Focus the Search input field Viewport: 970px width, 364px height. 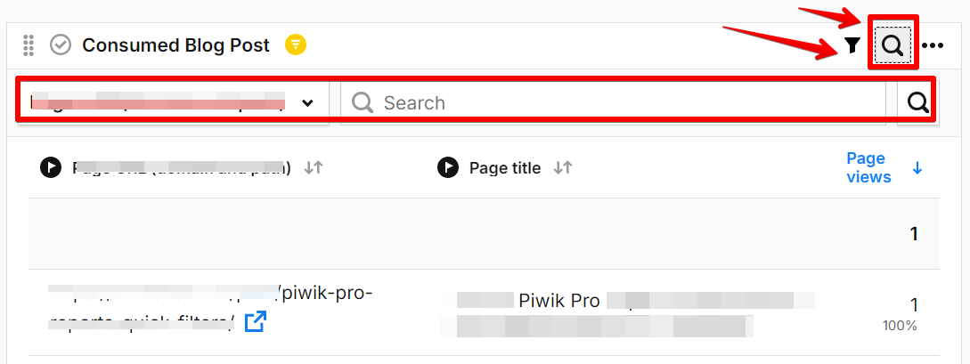[615, 102]
